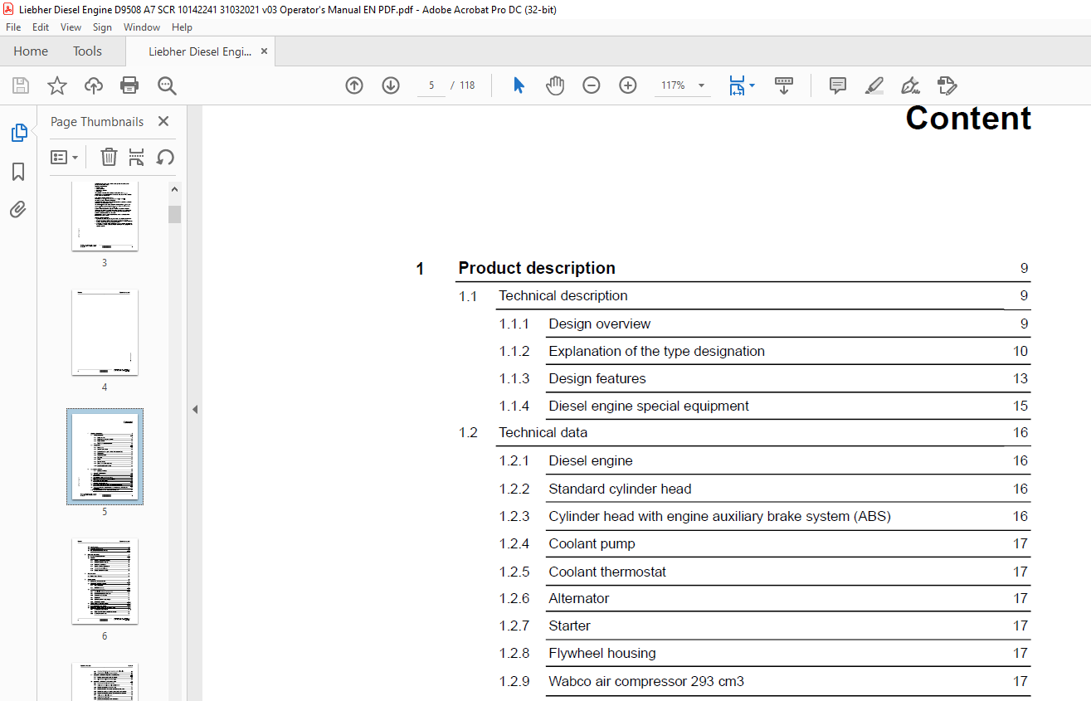The height and width of the screenshot is (701, 1091).
Task: Click the Coolant thermostat entry
Action: [607, 572]
